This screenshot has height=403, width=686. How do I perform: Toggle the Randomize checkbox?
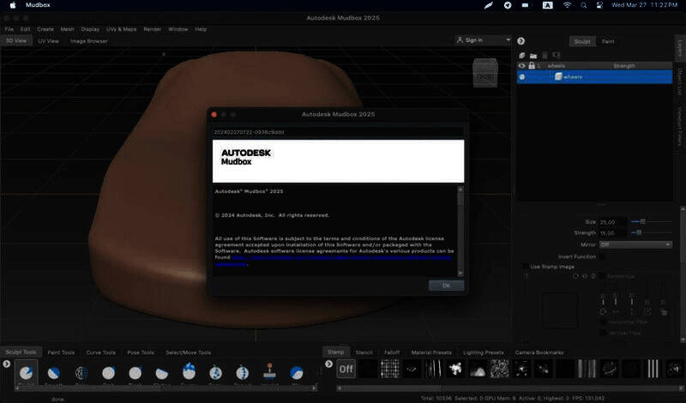pyautogui.click(x=602, y=276)
